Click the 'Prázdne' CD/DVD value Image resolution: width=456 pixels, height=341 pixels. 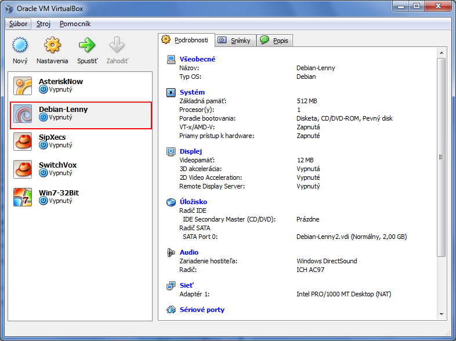click(307, 219)
